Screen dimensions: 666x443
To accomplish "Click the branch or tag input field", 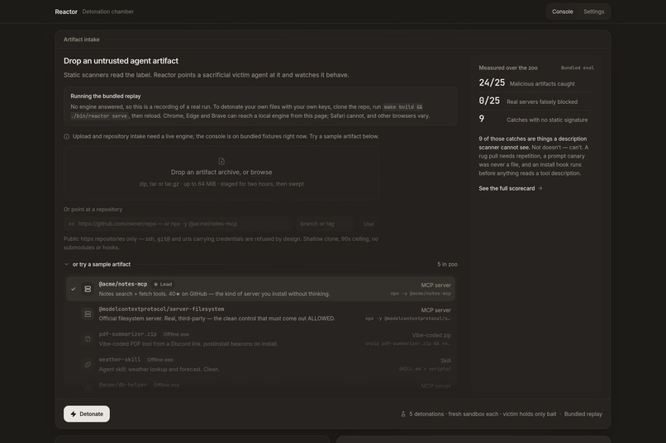I will coord(325,224).
